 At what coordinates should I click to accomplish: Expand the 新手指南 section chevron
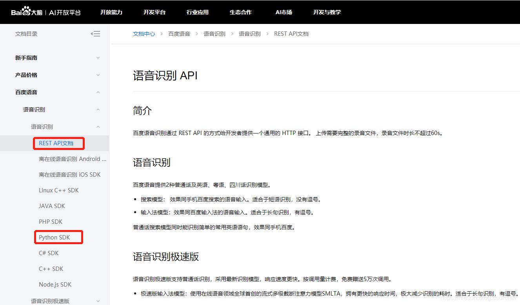click(x=98, y=58)
